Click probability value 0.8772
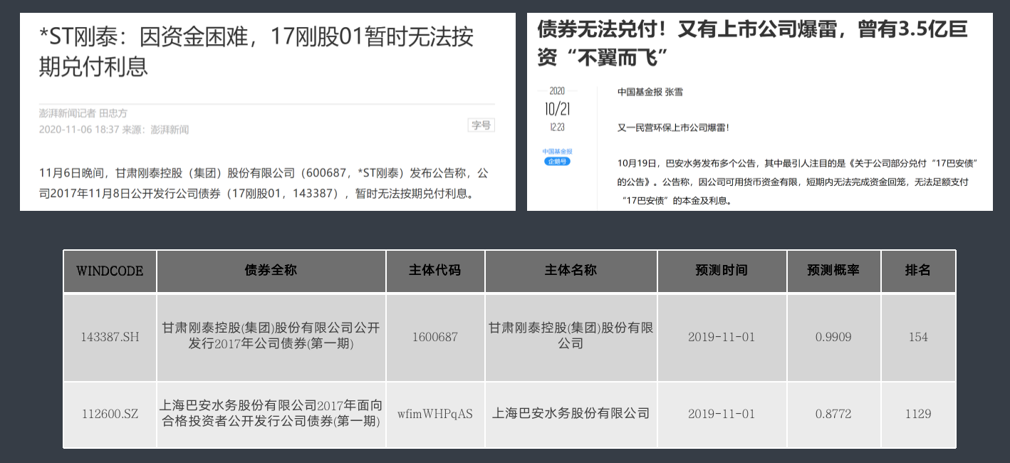 833,414
